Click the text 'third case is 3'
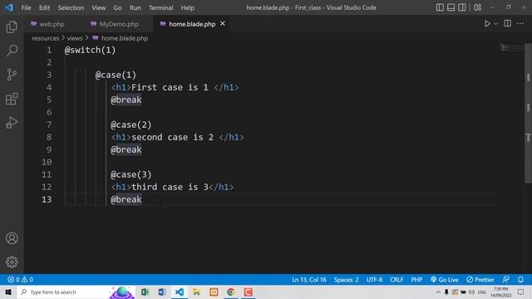Image resolution: width=532 pixels, height=299 pixels. (x=170, y=187)
